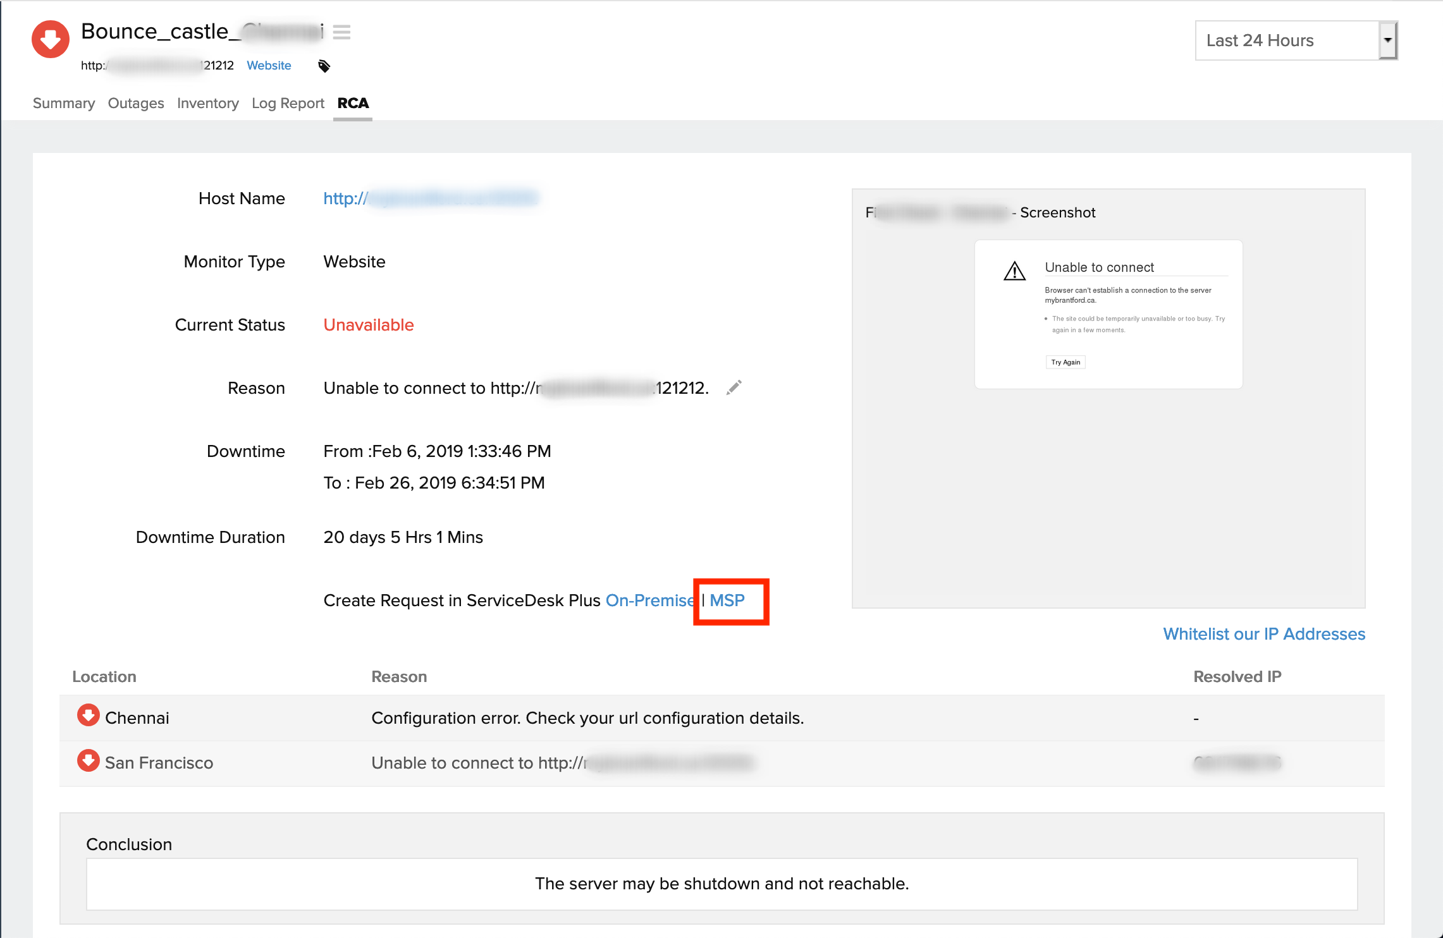Click the RCA tab
The width and height of the screenshot is (1443, 938).
(352, 102)
